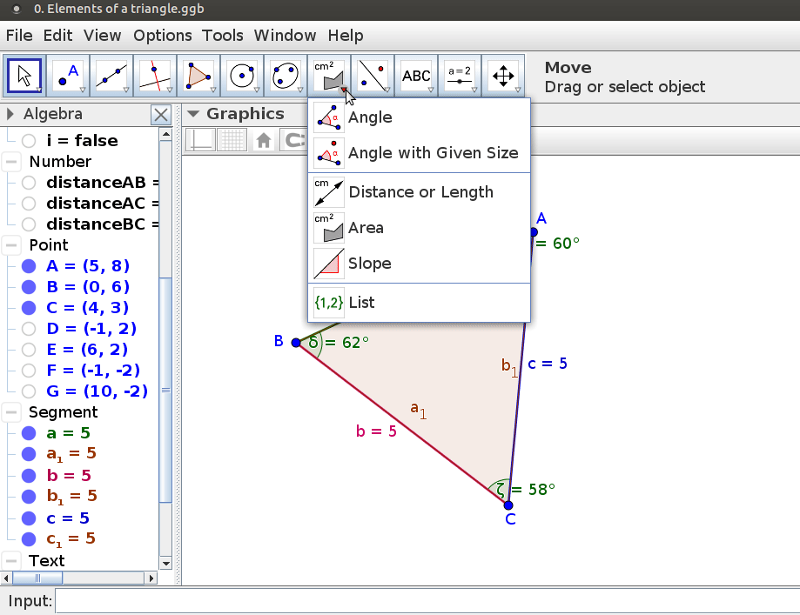800x615 pixels.
Task: Expand the Algebra stylebar triangle
Action: point(10,114)
